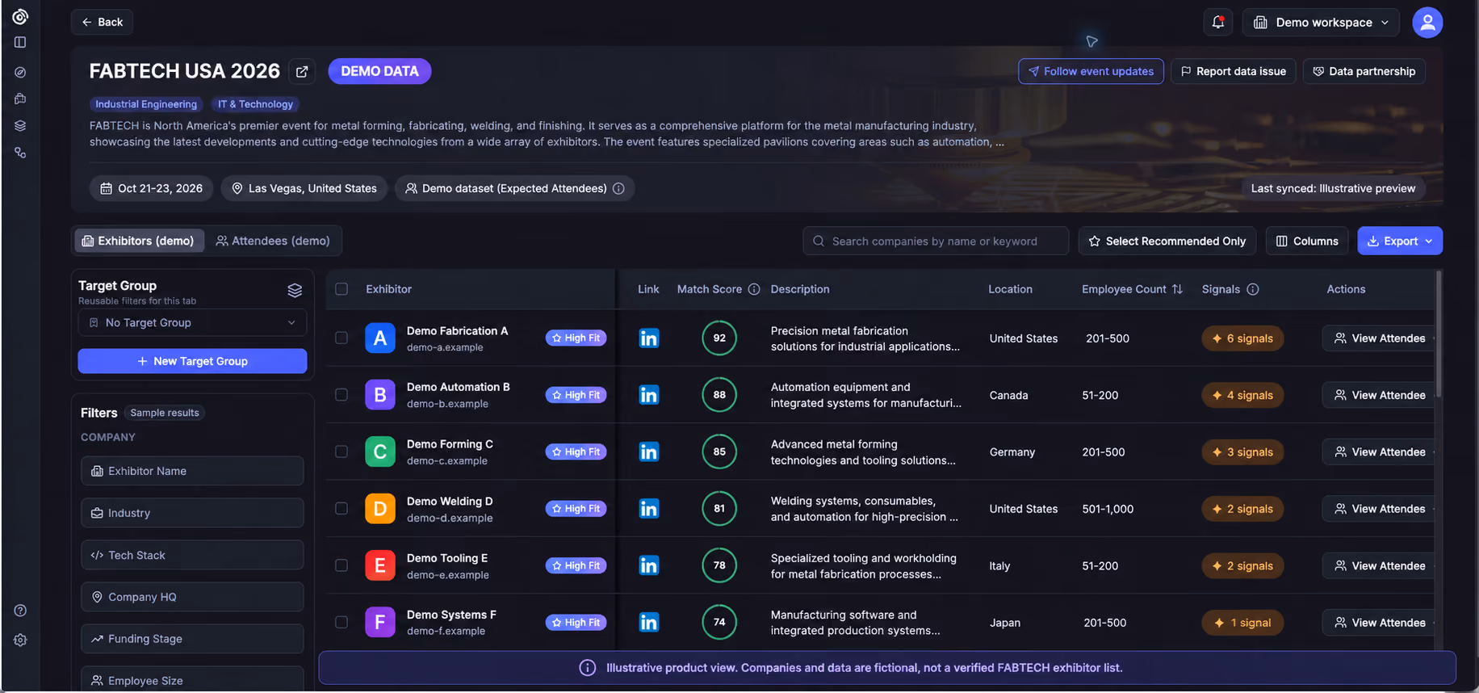Expand the Industry filter
The width and height of the screenshot is (1479, 693).
click(192, 513)
